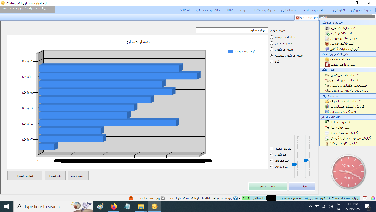The height and width of the screenshot is (212, 376).
Task: Click the cash receipt coin icon
Action: [x=327, y=59]
